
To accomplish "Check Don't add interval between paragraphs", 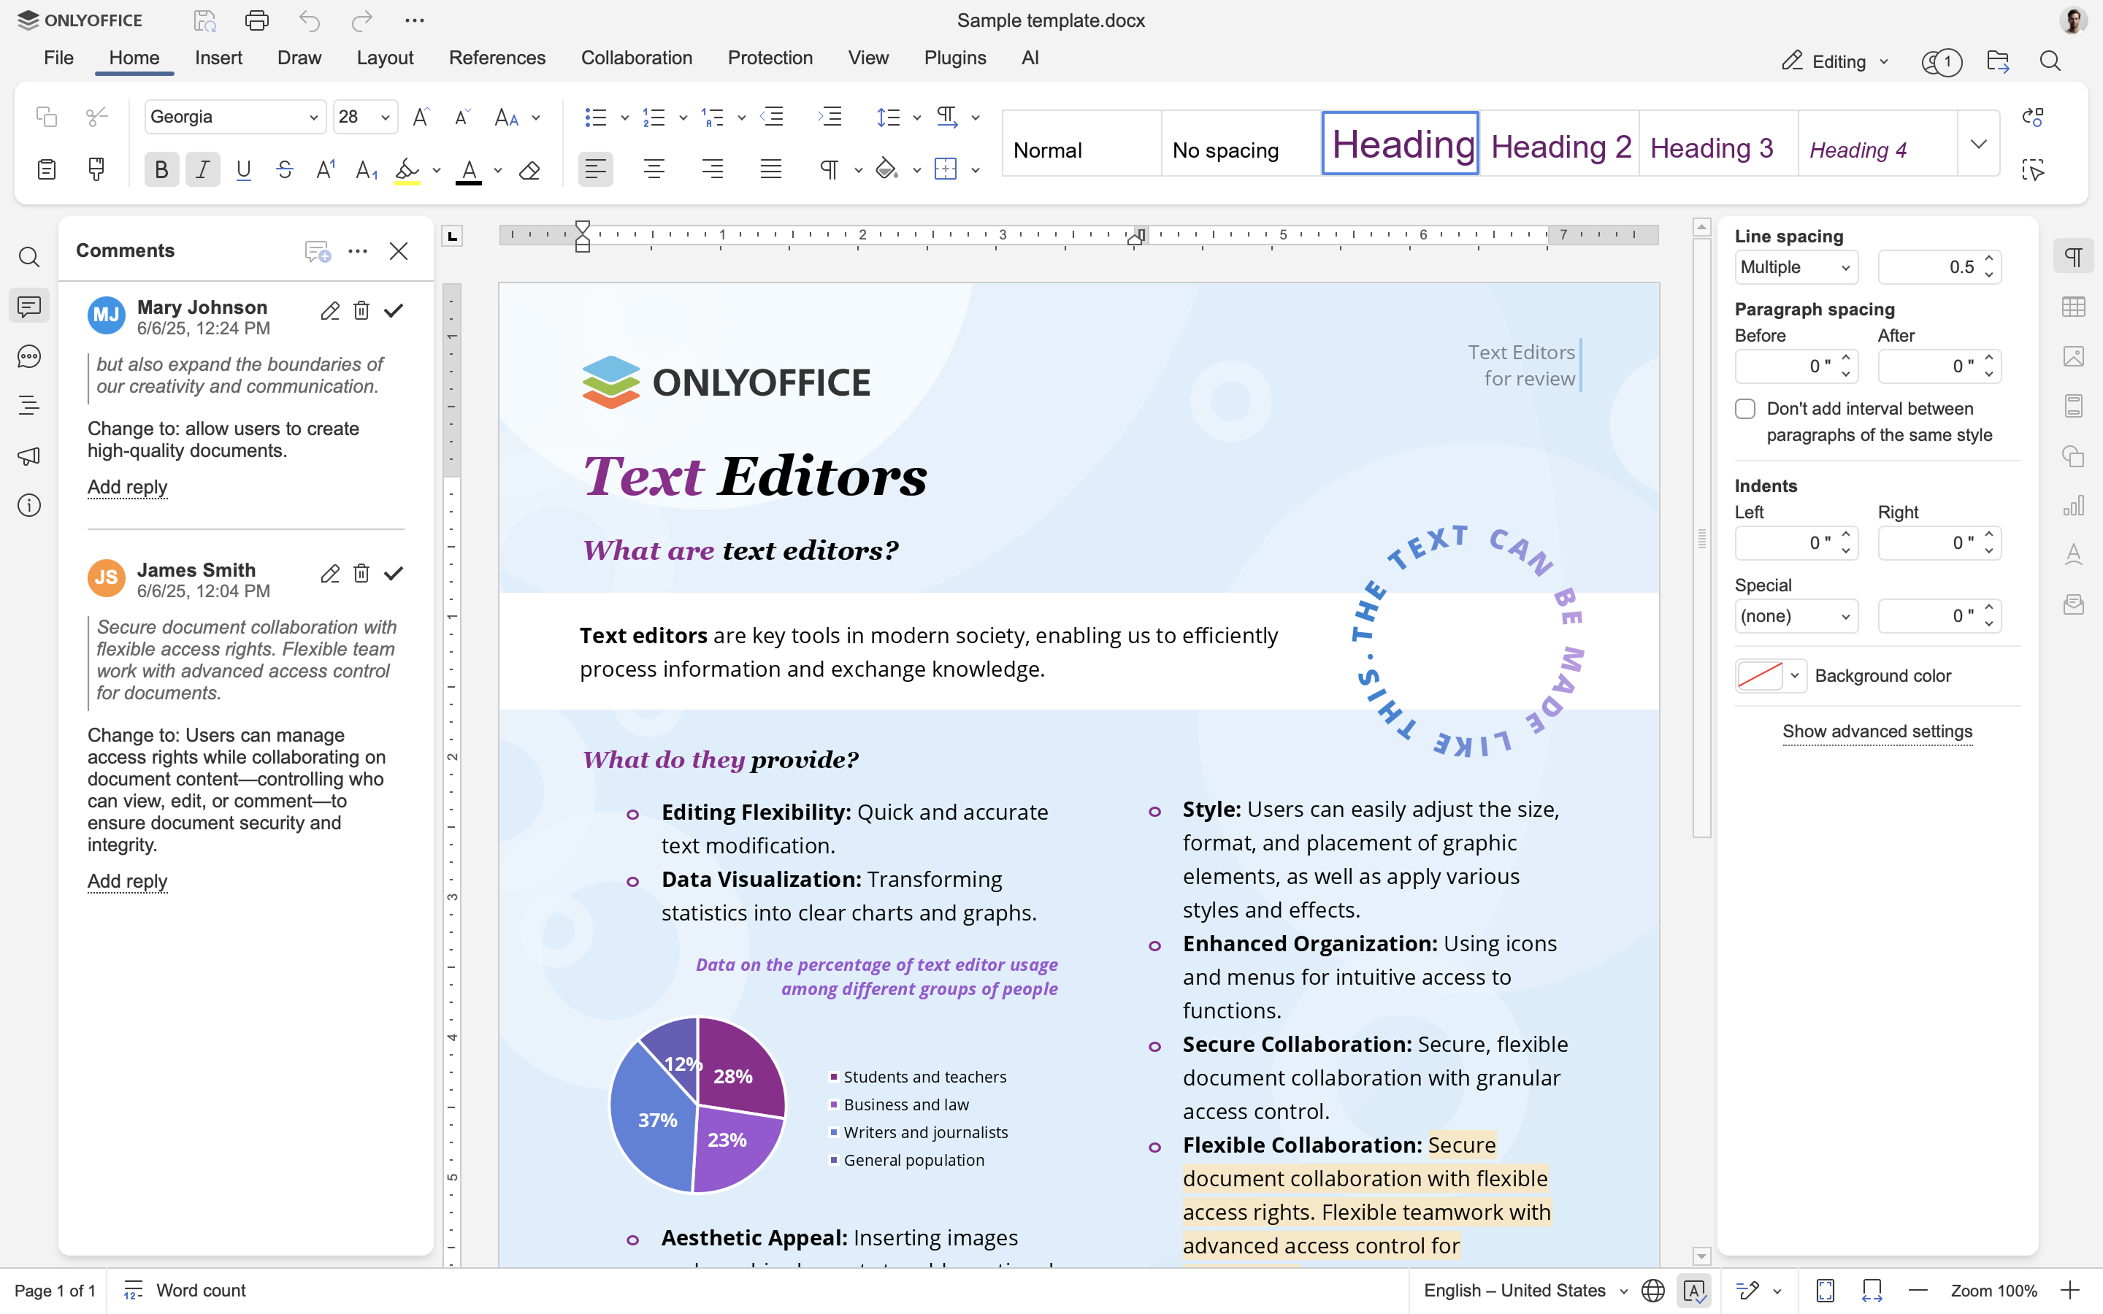I will (x=1745, y=409).
